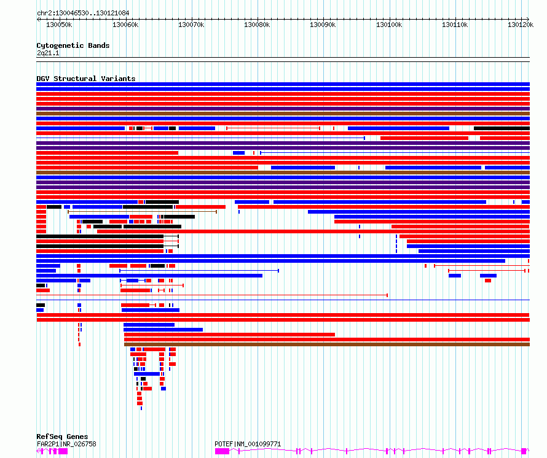547x458 pixels.
Task: Click the brown variant bar starting near 130060k
Action: 327,344
